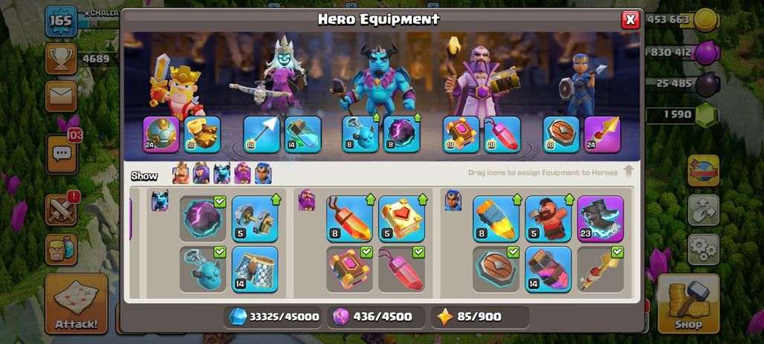Click the level 8 Rocket Spear equipment

(496, 218)
